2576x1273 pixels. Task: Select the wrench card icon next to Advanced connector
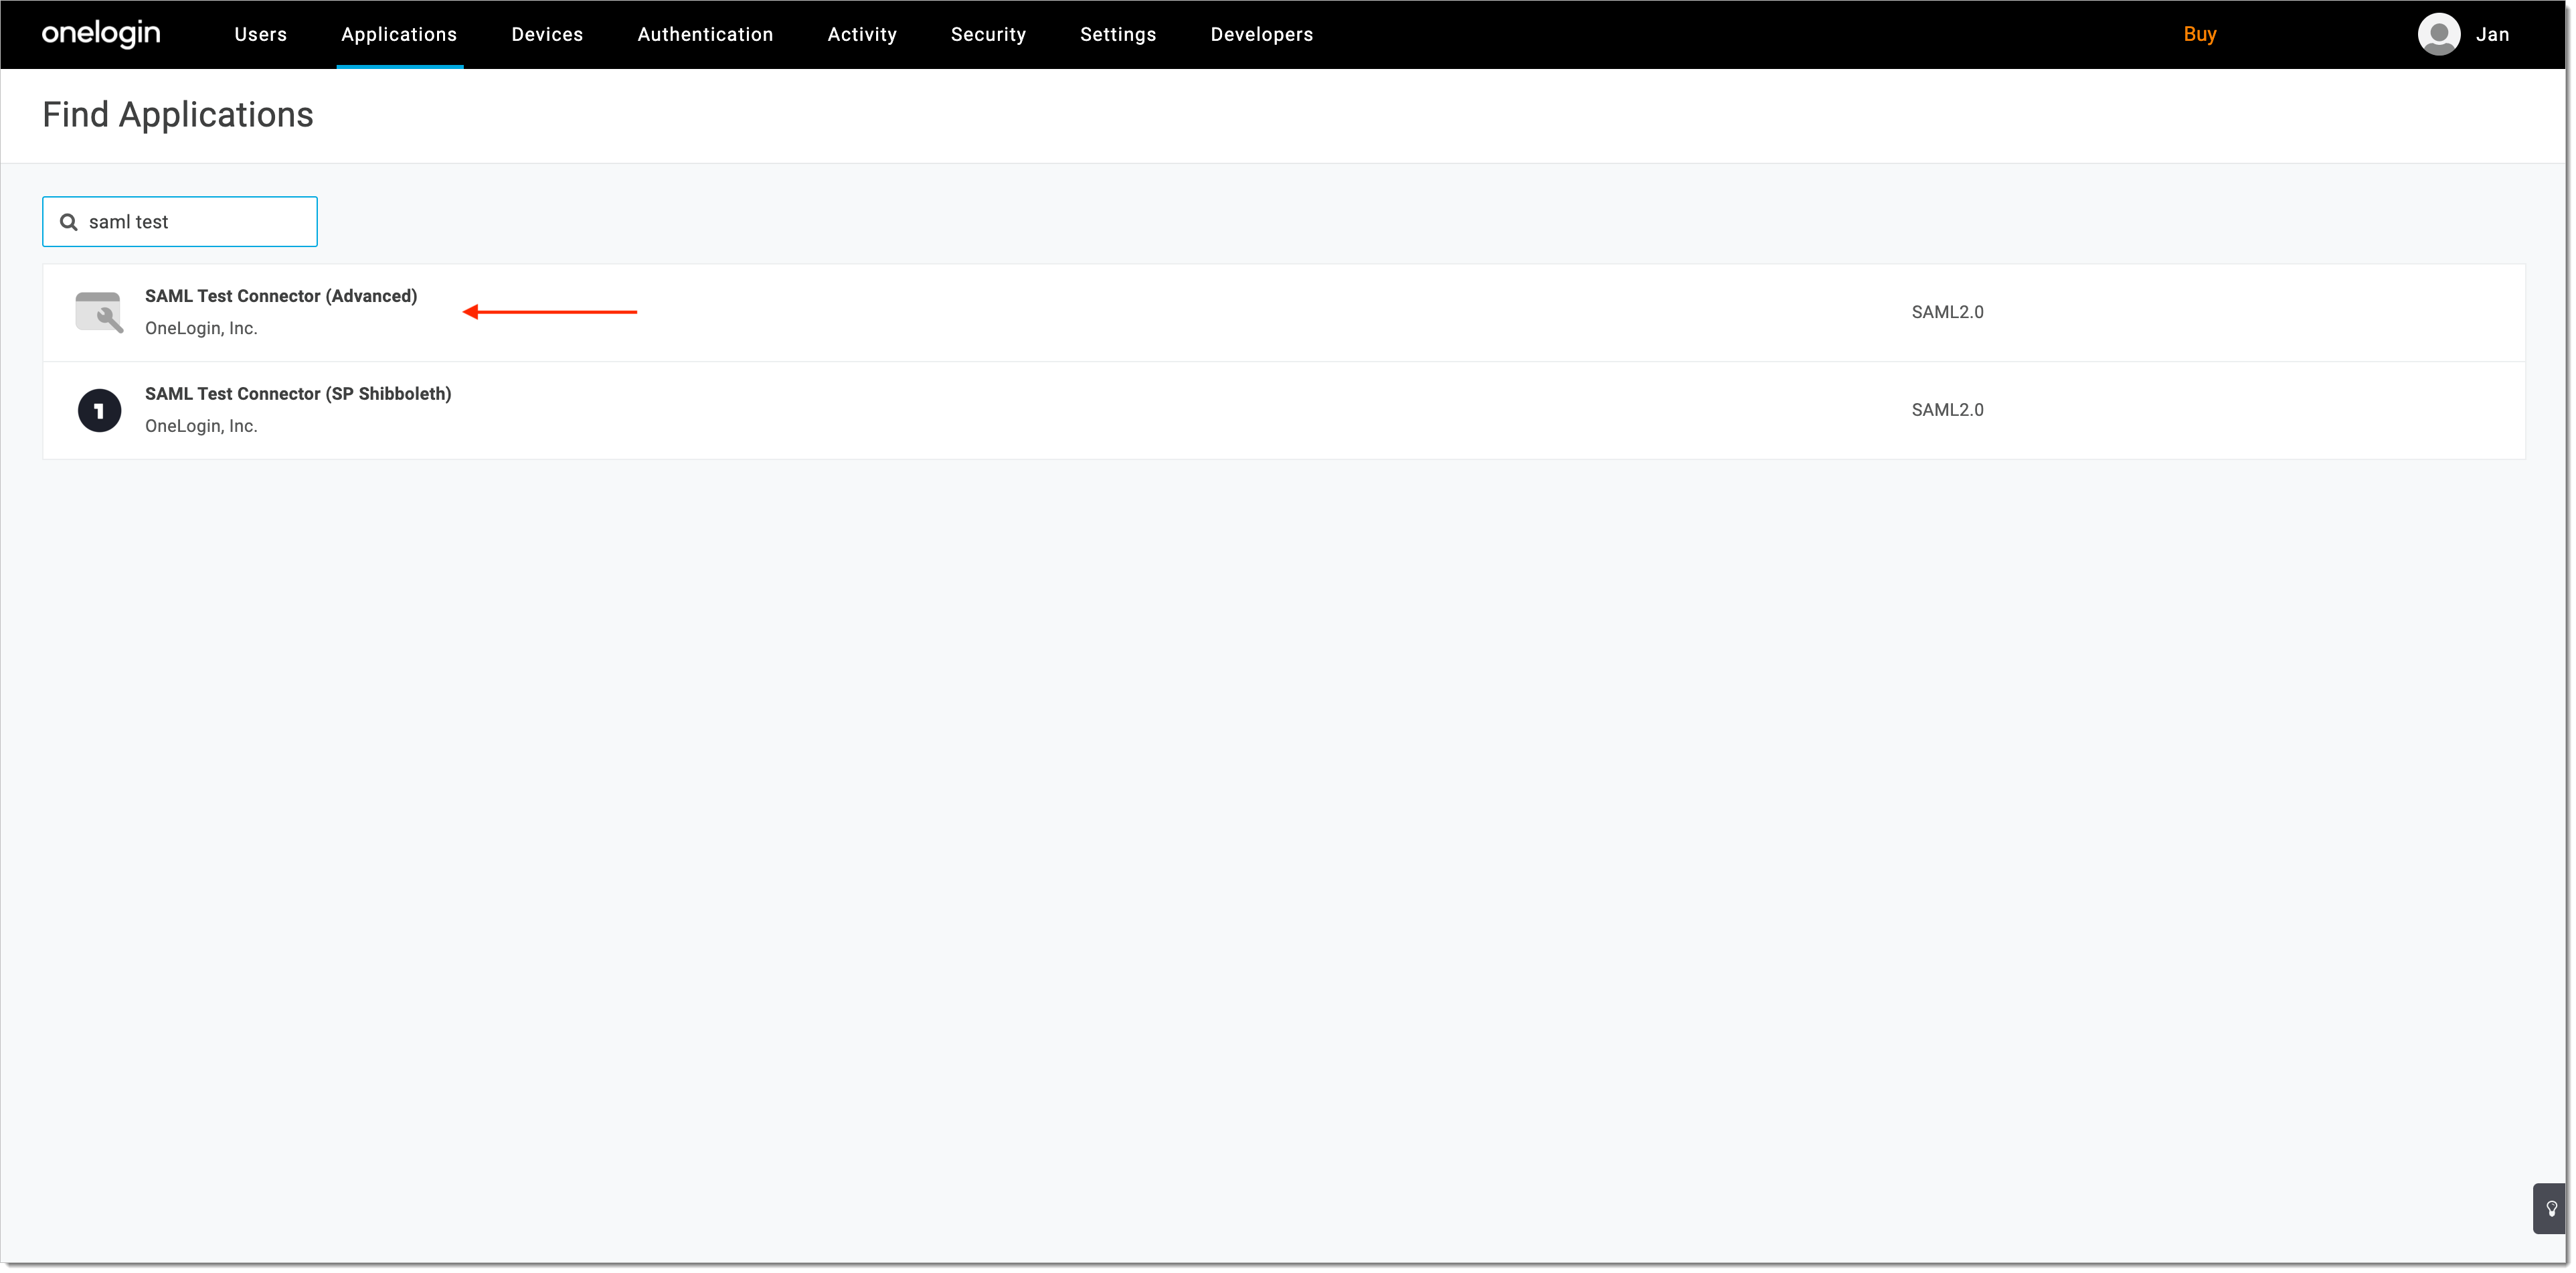(x=100, y=311)
